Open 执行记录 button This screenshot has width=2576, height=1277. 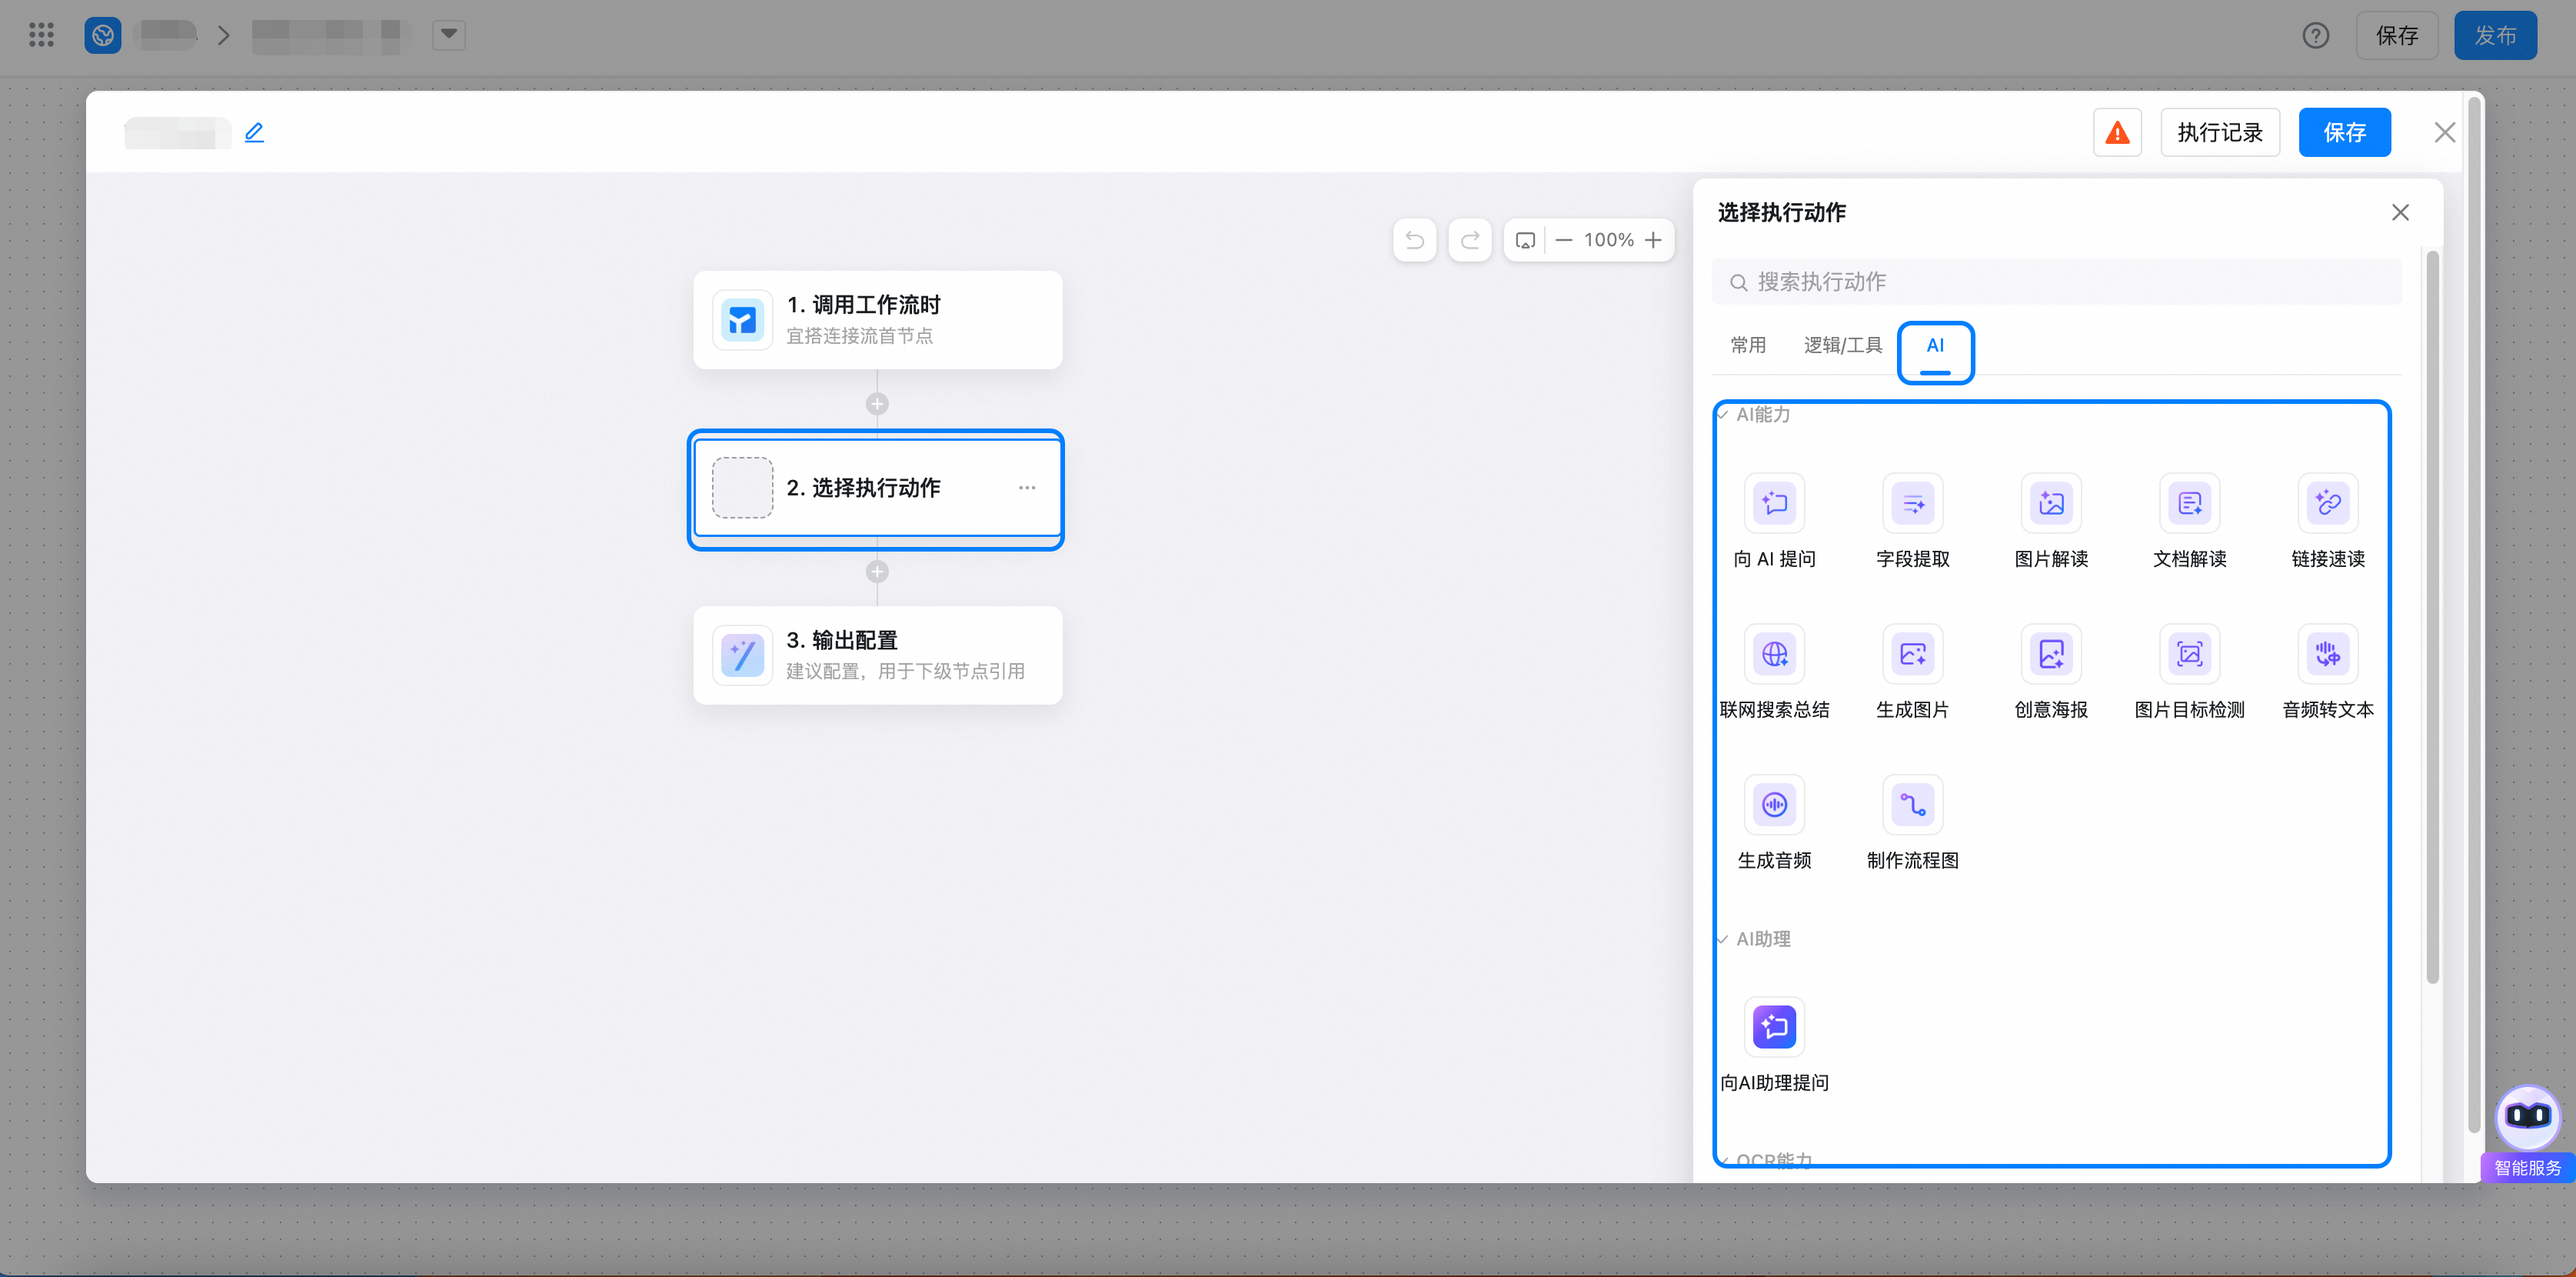(2219, 133)
